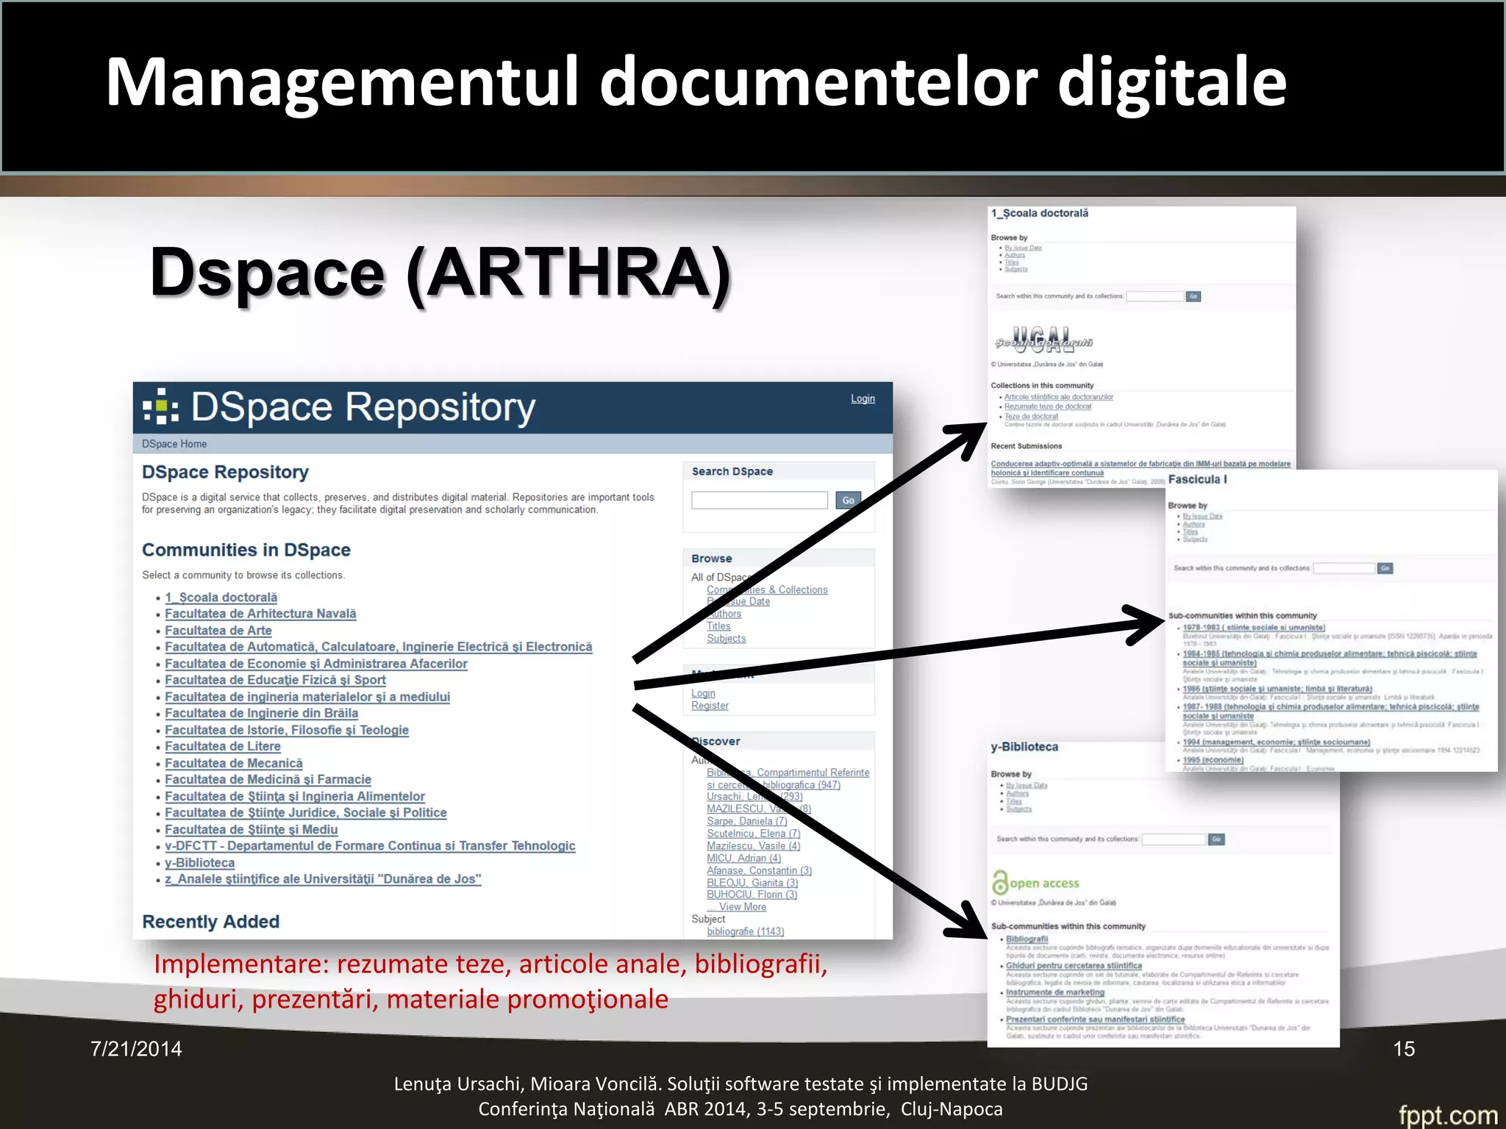This screenshot has width=1506, height=1129.
Task: Open Conducerea adaptiv-optimală recent submission
Action: (1141, 468)
